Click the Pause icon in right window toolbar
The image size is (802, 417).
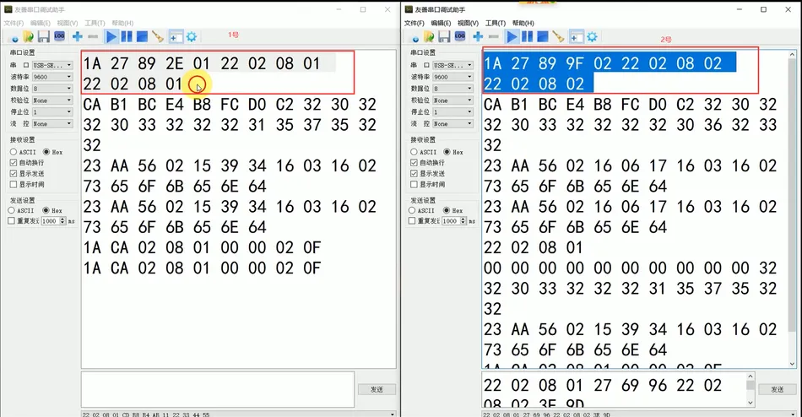tap(527, 36)
